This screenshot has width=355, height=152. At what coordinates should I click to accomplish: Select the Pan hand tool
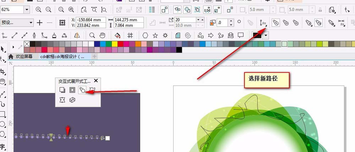point(103,35)
